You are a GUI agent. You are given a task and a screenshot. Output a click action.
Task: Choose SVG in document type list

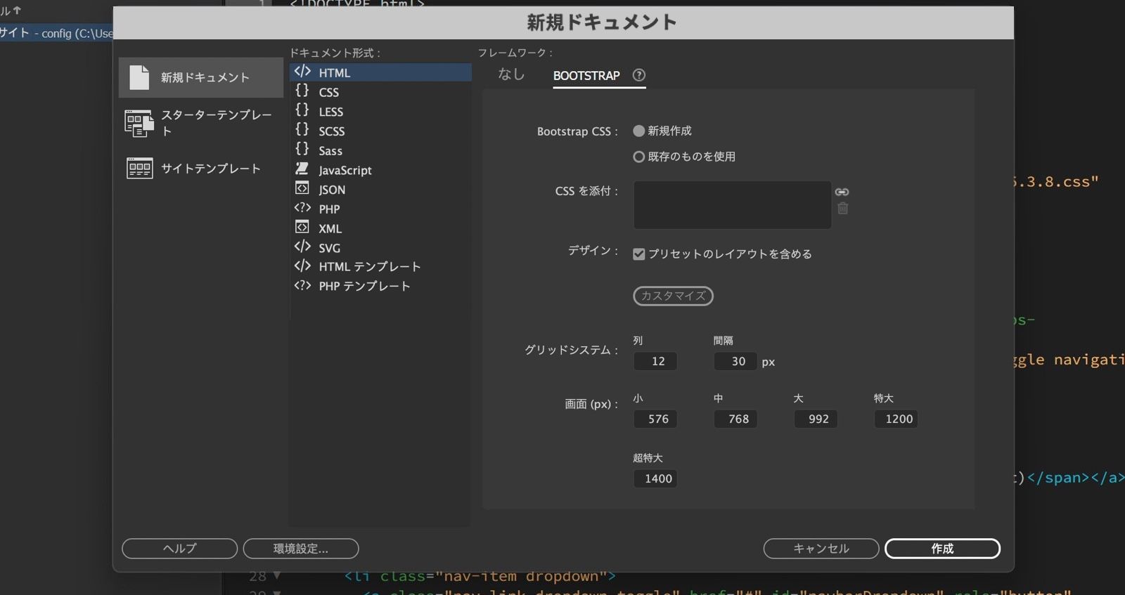coord(380,248)
